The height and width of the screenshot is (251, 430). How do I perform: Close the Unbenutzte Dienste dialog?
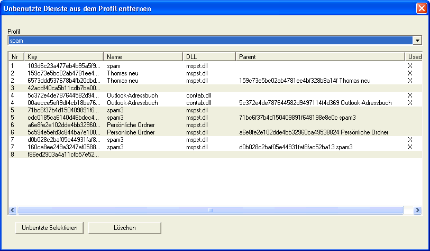click(421, 8)
